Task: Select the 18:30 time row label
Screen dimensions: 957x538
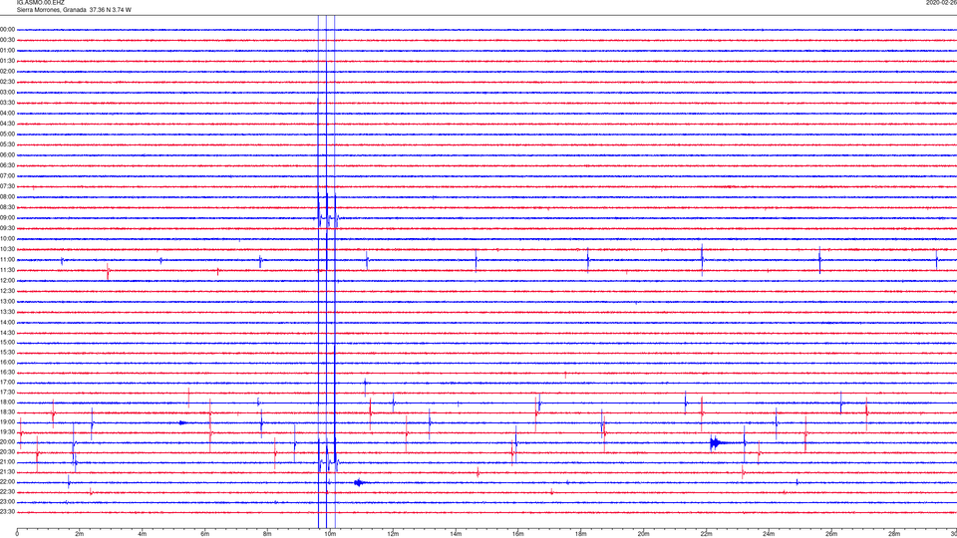Action: pos(7,412)
